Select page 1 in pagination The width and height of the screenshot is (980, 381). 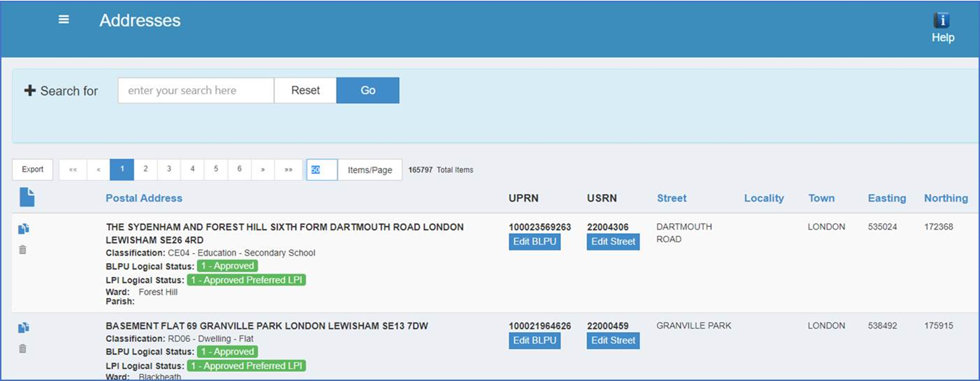[x=122, y=170]
